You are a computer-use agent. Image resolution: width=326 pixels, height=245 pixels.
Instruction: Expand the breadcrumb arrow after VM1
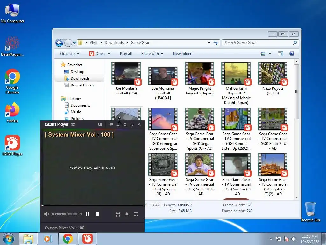click(101, 43)
